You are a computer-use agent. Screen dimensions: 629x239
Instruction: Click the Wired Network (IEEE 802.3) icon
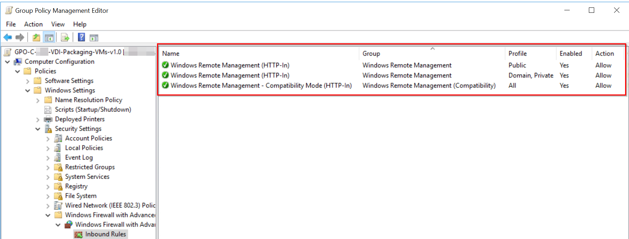point(58,206)
